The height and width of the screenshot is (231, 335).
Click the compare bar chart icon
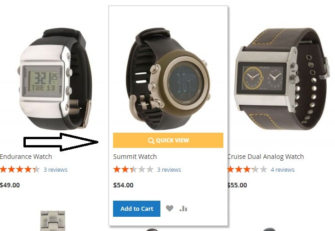(x=183, y=208)
